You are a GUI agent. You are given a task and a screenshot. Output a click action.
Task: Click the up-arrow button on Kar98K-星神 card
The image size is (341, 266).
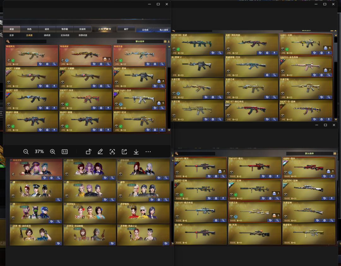pyautogui.click(x=332, y=198)
